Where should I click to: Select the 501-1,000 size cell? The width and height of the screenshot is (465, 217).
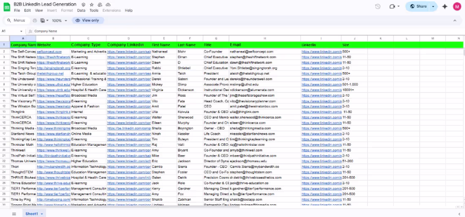pyautogui.click(x=354, y=84)
